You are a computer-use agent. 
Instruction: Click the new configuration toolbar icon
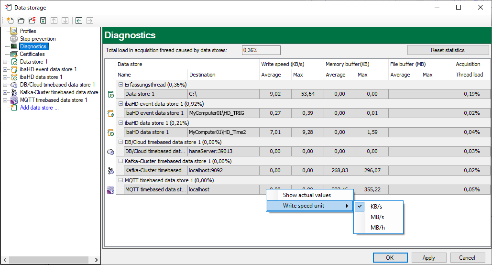(x=10, y=21)
